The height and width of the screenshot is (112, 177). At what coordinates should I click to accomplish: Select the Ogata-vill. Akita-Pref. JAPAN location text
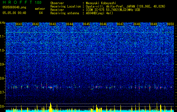point(126,6)
